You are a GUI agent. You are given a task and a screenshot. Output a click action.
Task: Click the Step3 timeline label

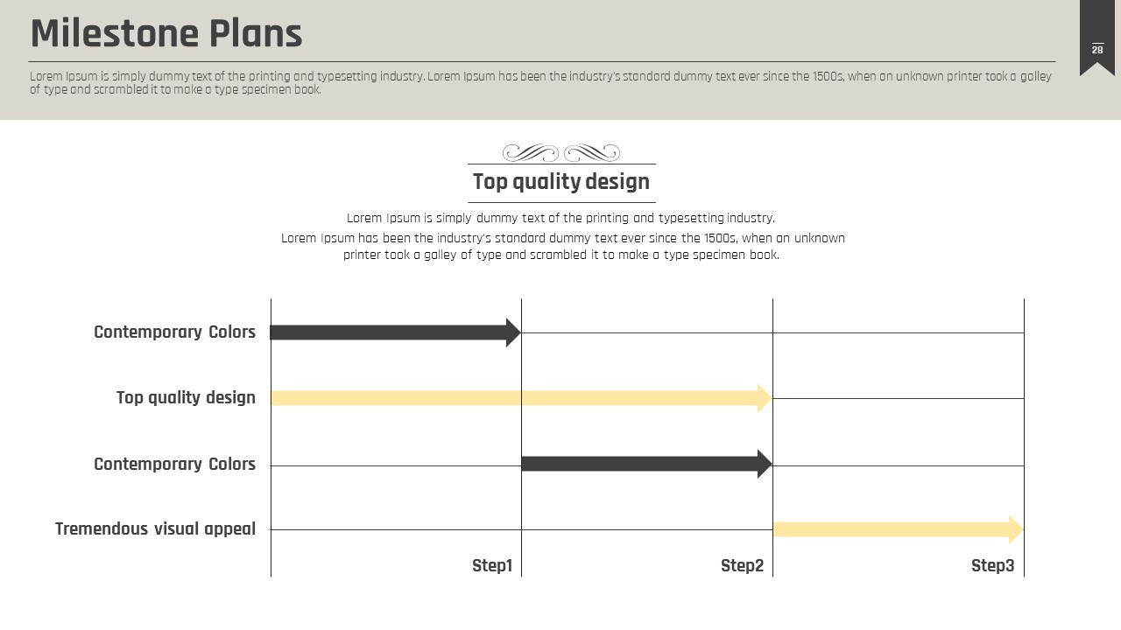(992, 565)
